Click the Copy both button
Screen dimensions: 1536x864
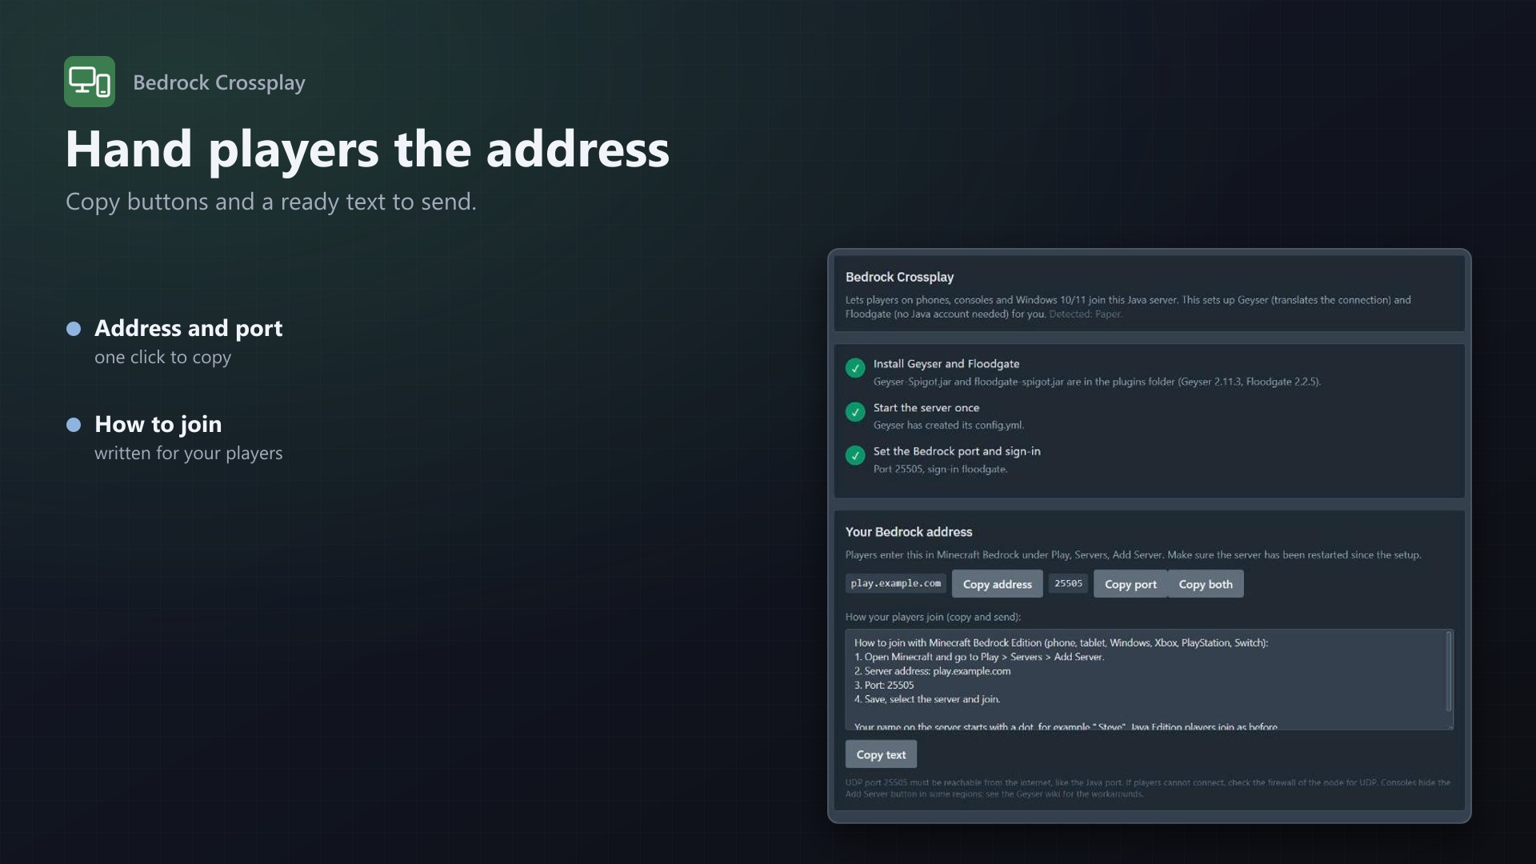[1206, 584]
